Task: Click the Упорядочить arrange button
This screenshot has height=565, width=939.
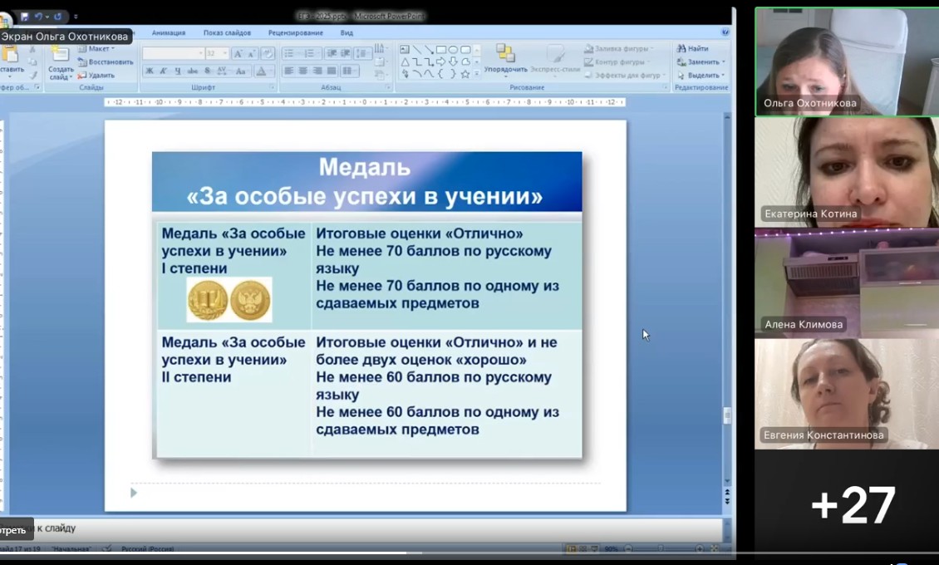Action: (x=505, y=59)
